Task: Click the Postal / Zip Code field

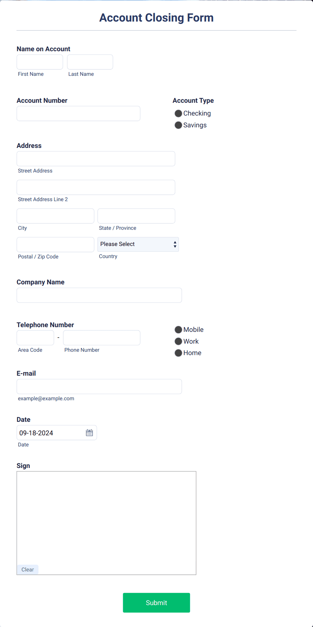Action: (x=55, y=245)
